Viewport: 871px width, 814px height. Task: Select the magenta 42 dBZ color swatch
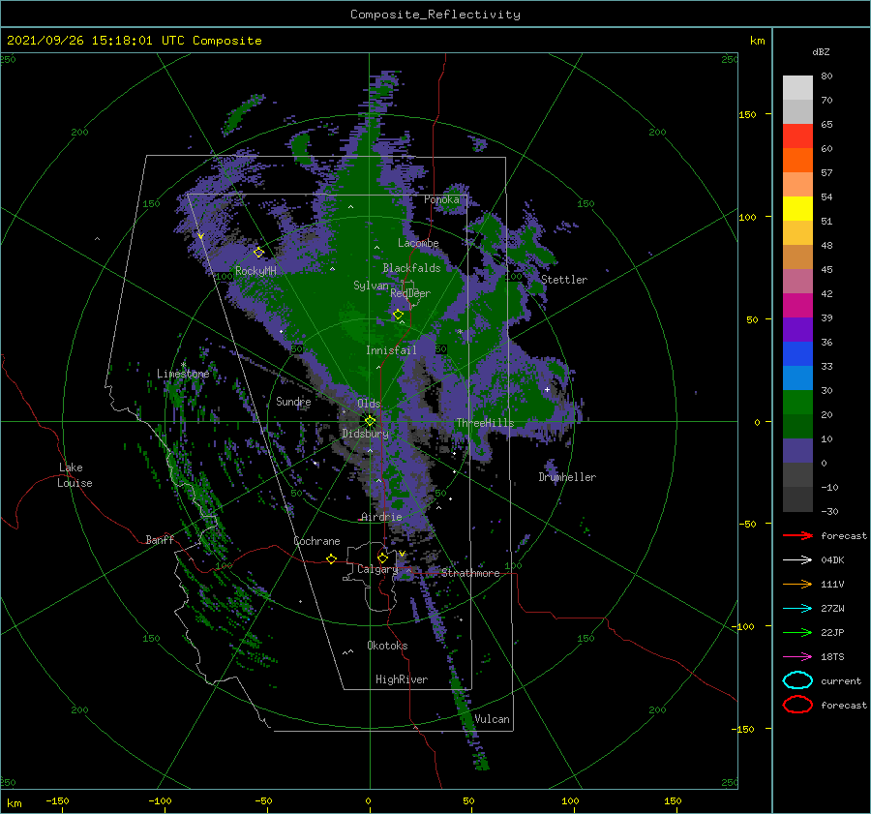(797, 305)
